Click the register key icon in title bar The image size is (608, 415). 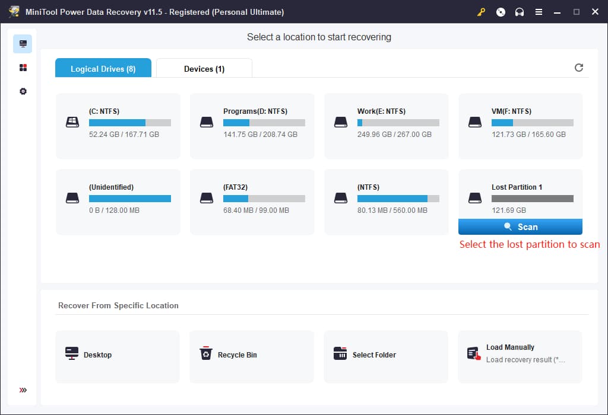tap(482, 12)
